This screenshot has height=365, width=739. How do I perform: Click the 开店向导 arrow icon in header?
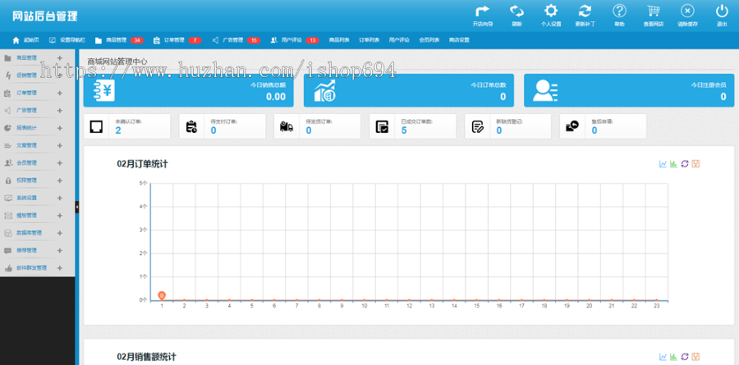[x=483, y=11]
